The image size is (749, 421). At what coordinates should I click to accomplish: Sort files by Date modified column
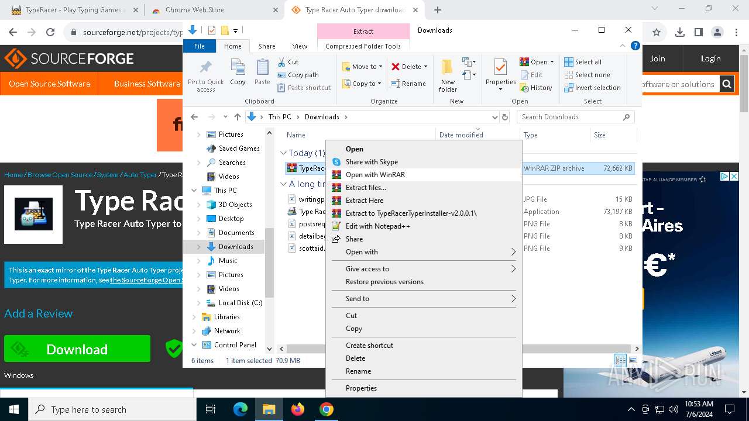click(x=477, y=135)
